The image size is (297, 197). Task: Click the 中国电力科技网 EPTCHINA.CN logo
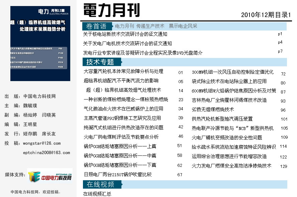click(x=50, y=176)
